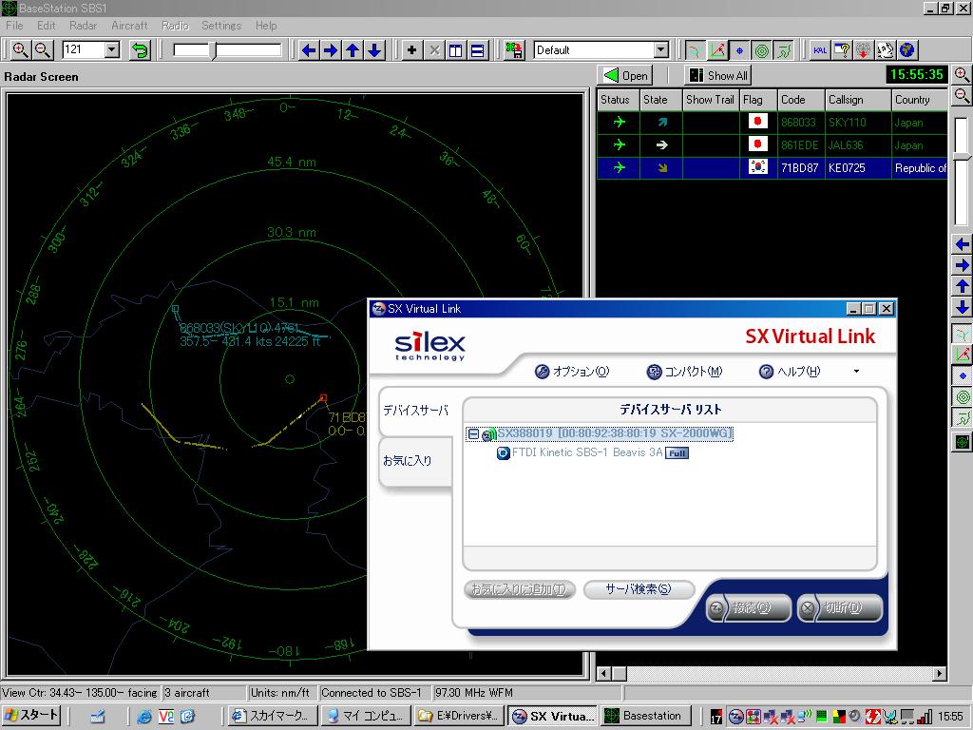This screenshot has width=973, height=730.
Task: Click オプション options in SX Virtual Link
Action: [571, 372]
